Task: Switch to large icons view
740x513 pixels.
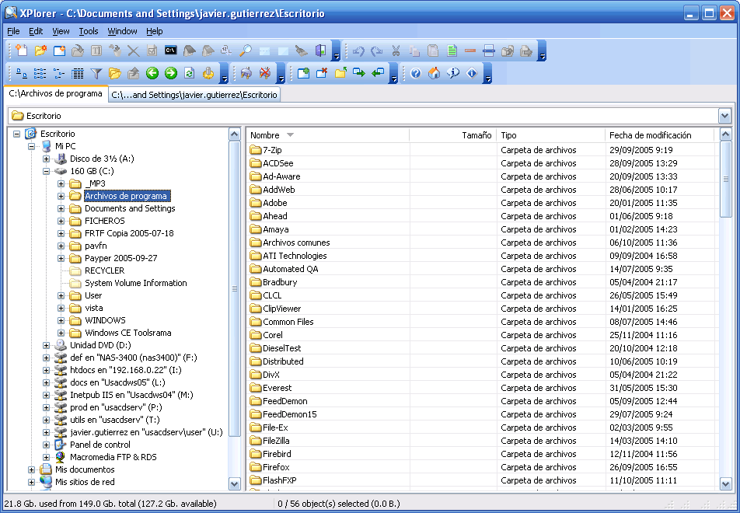Action: (22, 73)
